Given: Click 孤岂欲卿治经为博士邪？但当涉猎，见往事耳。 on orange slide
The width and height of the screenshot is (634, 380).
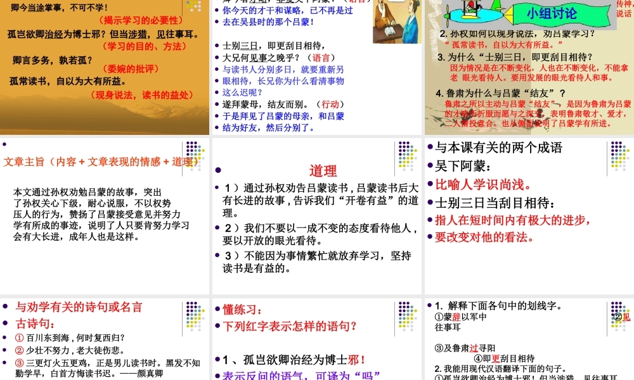Looking at the screenshot, I should (105, 34).
